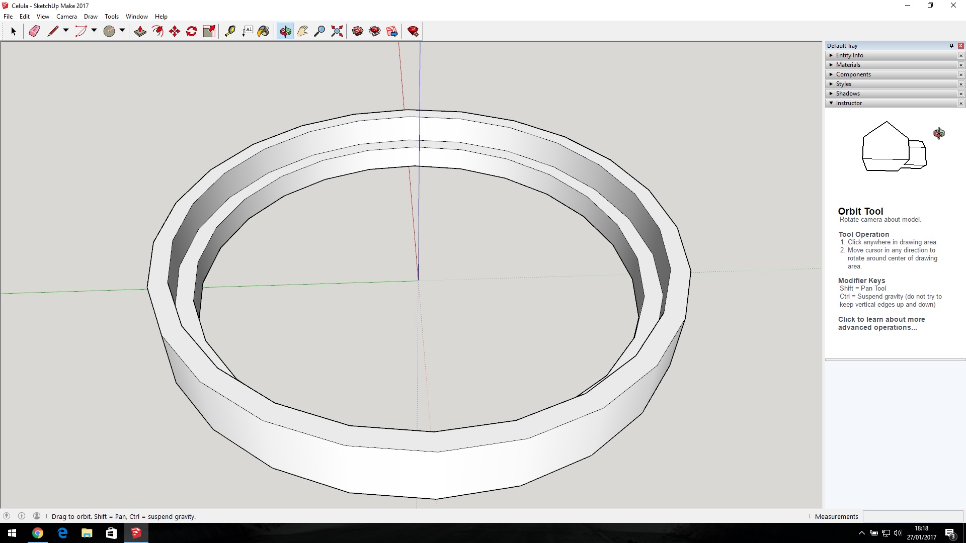Expand the Components panel
Image resolution: width=966 pixels, height=543 pixels.
tap(891, 74)
